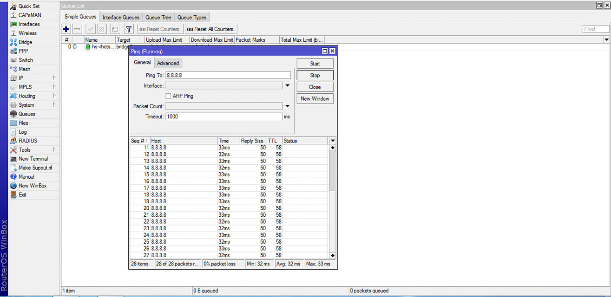This screenshot has height=297, width=611.
Task: Expand the MPLS submenu
Action: pyautogui.click(x=54, y=87)
